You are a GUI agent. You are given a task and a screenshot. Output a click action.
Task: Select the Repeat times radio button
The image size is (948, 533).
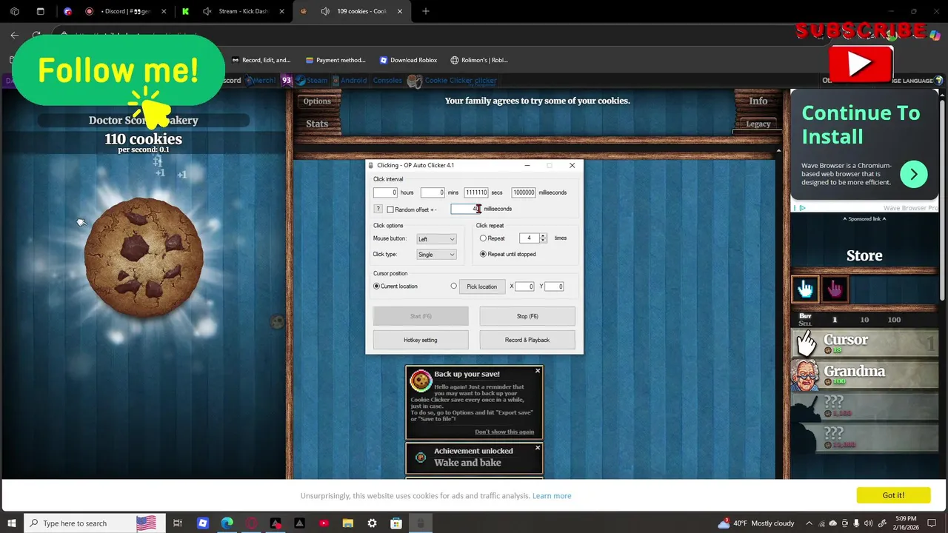[483, 238]
